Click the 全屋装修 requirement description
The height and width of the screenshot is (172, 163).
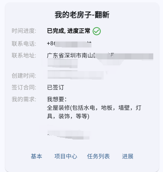pos(94,112)
